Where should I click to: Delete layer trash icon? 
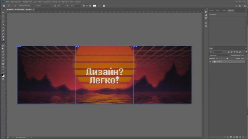point(243,137)
